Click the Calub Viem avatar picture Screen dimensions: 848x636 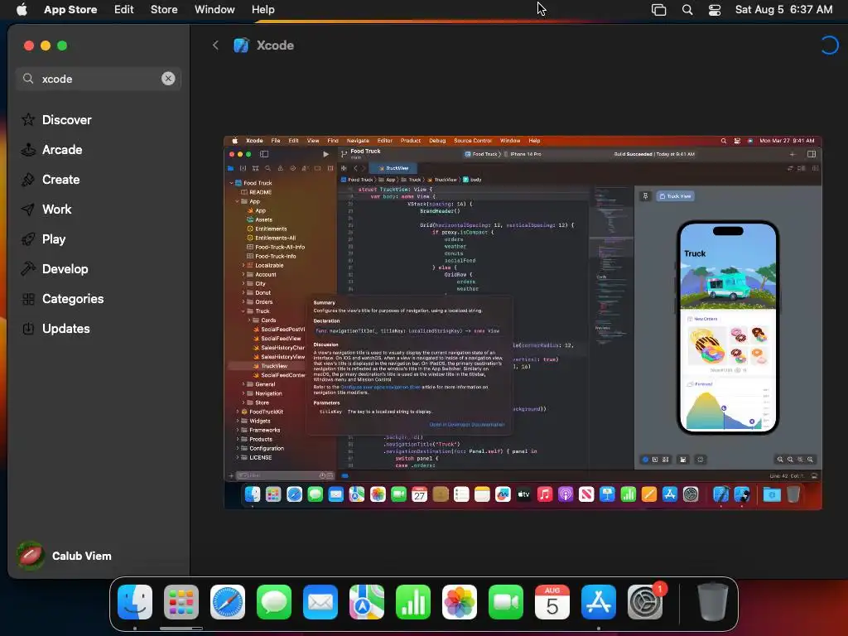[31, 556]
